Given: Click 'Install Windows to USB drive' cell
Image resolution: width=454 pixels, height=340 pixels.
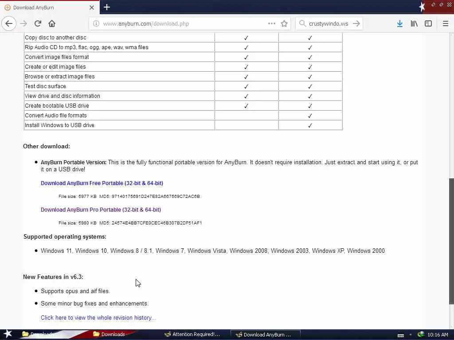Looking at the screenshot, I should (x=119, y=125).
